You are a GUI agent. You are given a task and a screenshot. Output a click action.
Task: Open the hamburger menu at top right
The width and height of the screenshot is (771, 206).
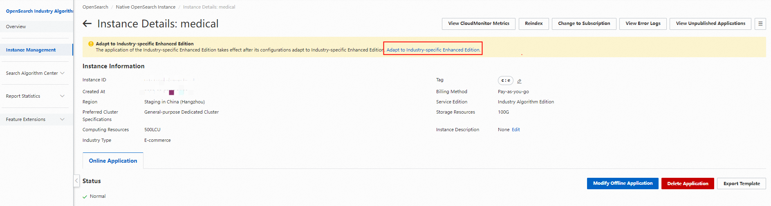point(760,24)
